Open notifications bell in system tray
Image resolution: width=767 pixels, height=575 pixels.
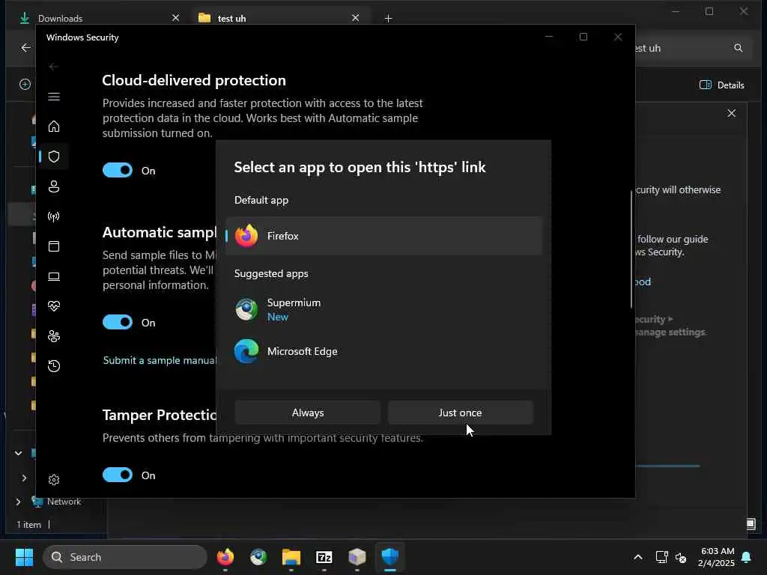[747, 557]
